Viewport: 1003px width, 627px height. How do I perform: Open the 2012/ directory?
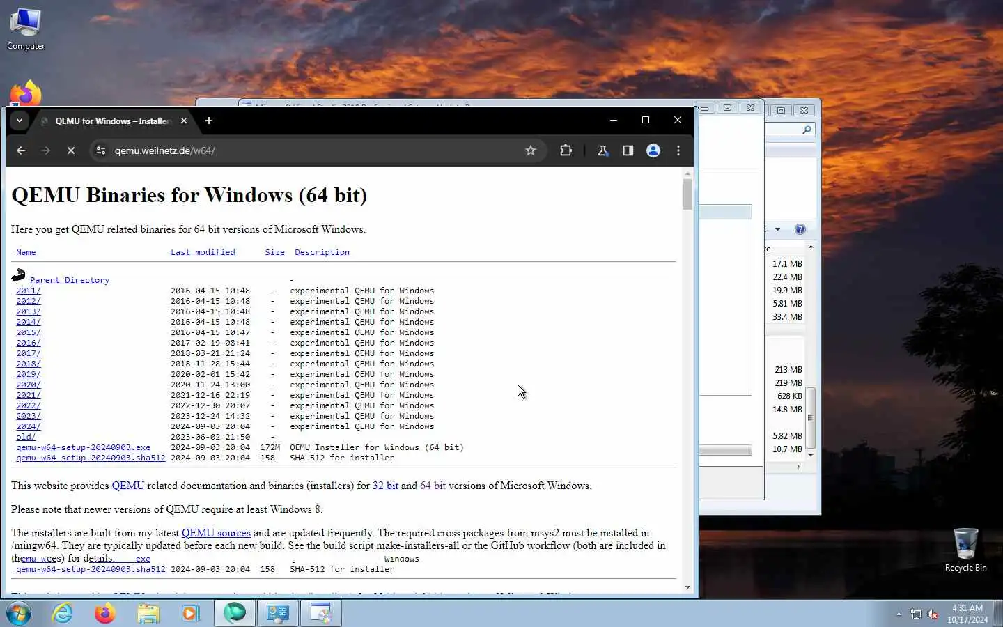(29, 301)
